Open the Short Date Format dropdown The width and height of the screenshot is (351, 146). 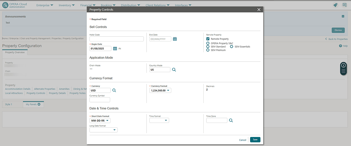pos(100,121)
